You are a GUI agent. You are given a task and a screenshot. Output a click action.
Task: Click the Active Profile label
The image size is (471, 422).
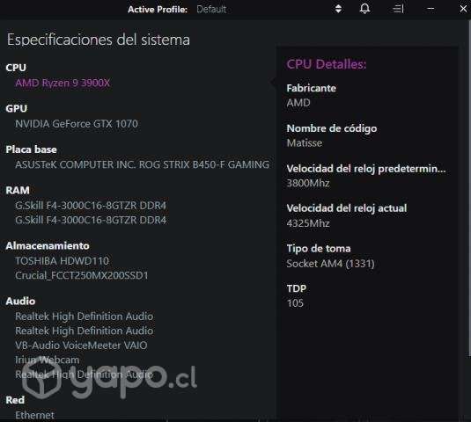tap(158, 10)
